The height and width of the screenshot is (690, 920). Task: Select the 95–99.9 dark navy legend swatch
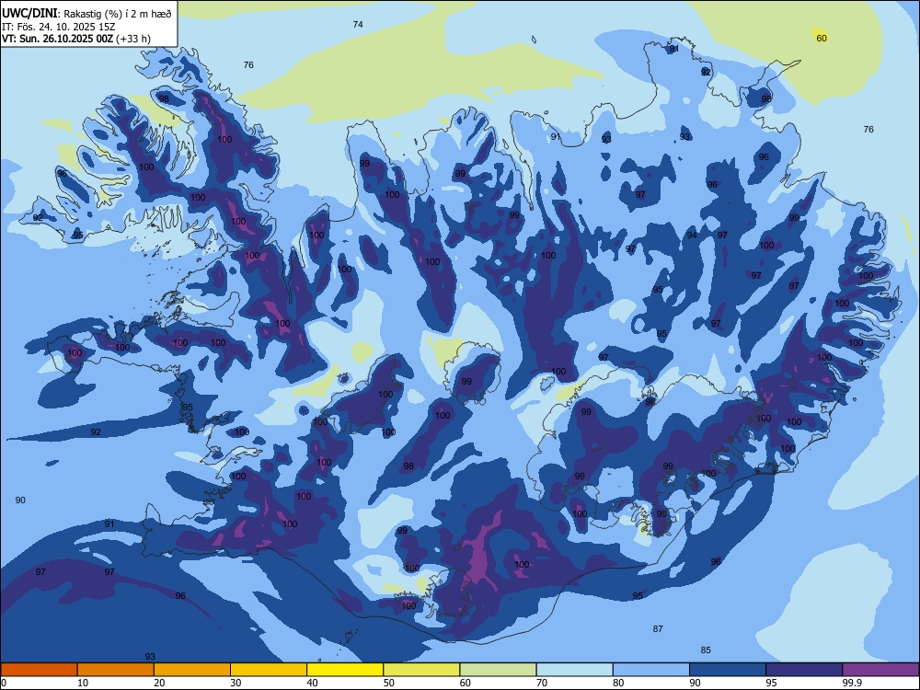[x=804, y=670]
